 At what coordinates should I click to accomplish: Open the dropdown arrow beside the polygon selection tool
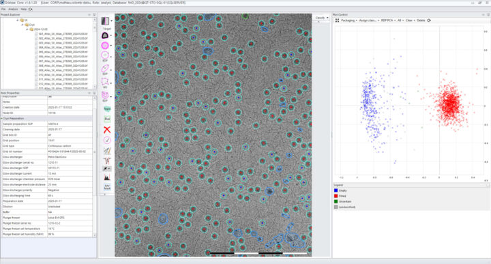pyautogui.click(x=111, y=83)
